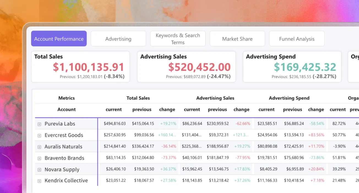The height and width of the screenshot is (193, 359).
Task: Select the Novara Supply account name
Action: [62, 170]
